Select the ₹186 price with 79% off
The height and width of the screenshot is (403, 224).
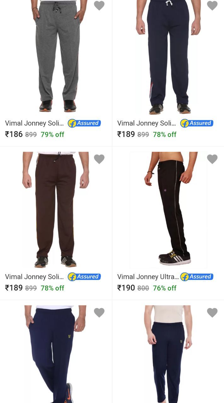pyautogui.click(x=34, y=134)
